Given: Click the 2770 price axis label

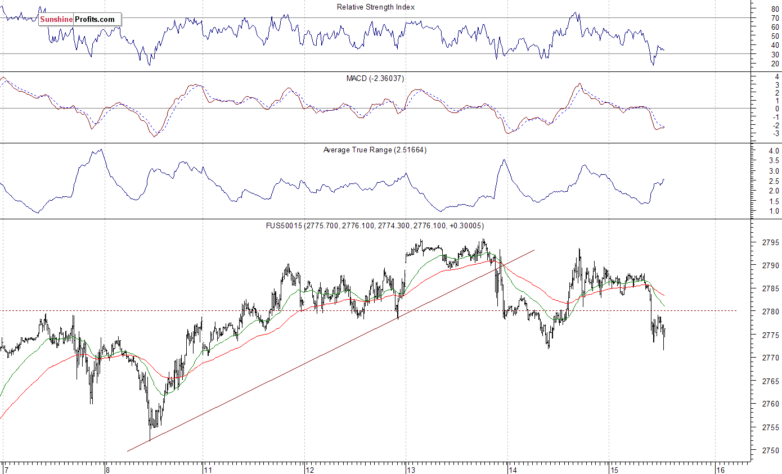Looking at the screenshot, I should coord(770,358).
